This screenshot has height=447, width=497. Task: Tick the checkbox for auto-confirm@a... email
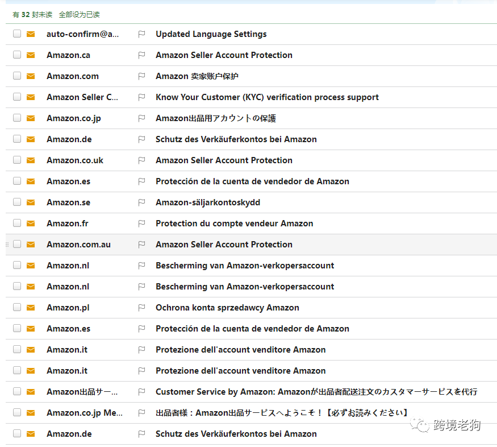pos(17,34)
